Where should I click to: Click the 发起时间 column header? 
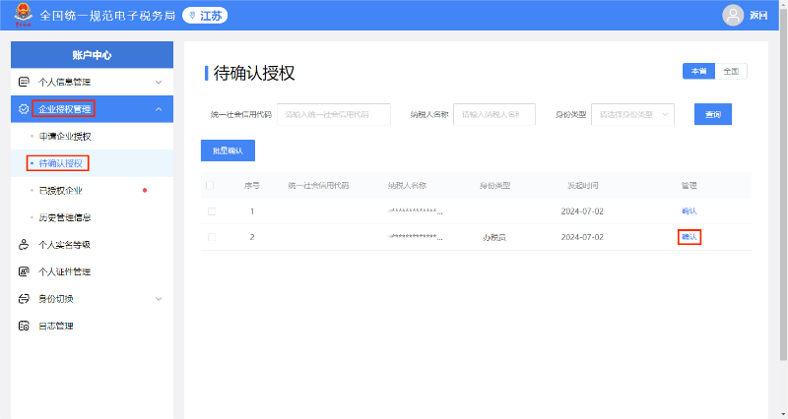point(583,186)
